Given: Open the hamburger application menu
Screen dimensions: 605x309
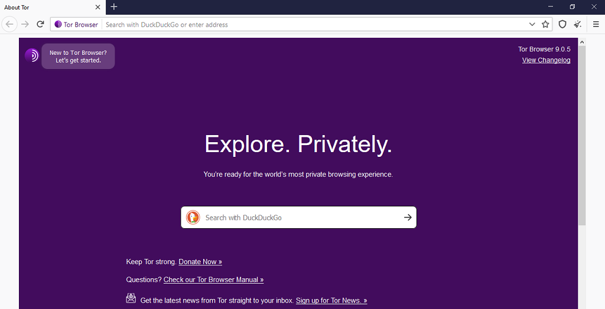Looking at the screenshot, I should tap(596, 24).
